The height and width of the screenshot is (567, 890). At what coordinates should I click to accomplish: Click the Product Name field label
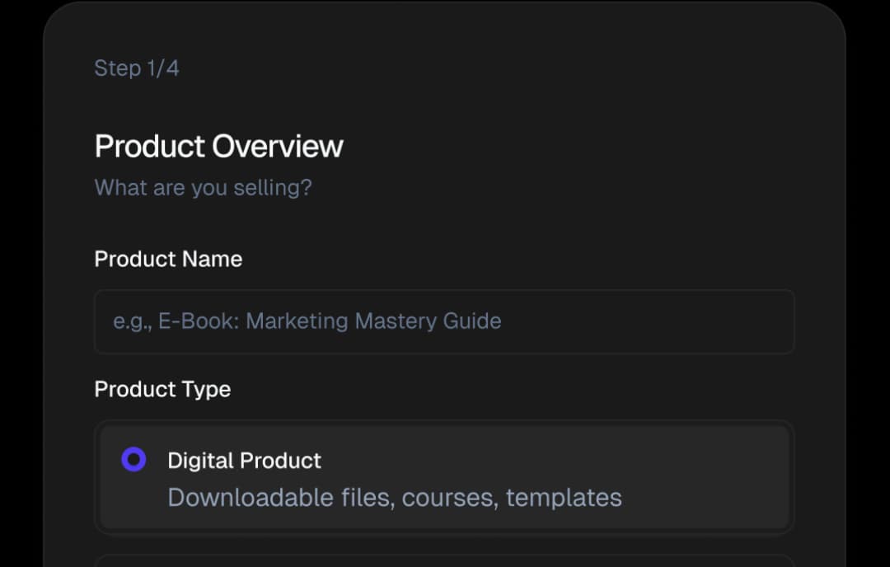(x=168, y=259)
